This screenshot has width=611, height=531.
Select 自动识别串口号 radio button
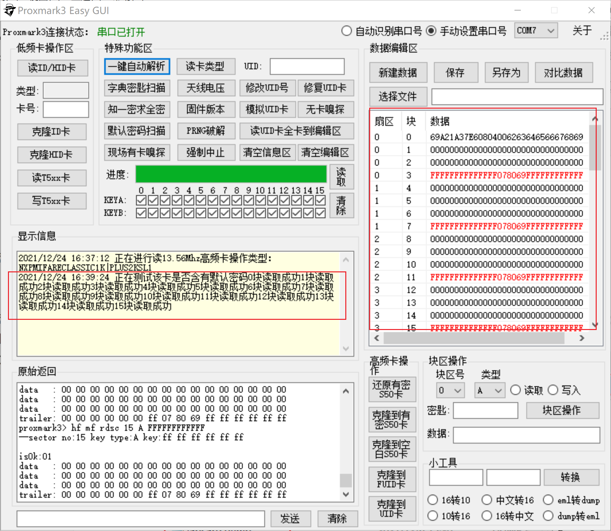(346, 31)
